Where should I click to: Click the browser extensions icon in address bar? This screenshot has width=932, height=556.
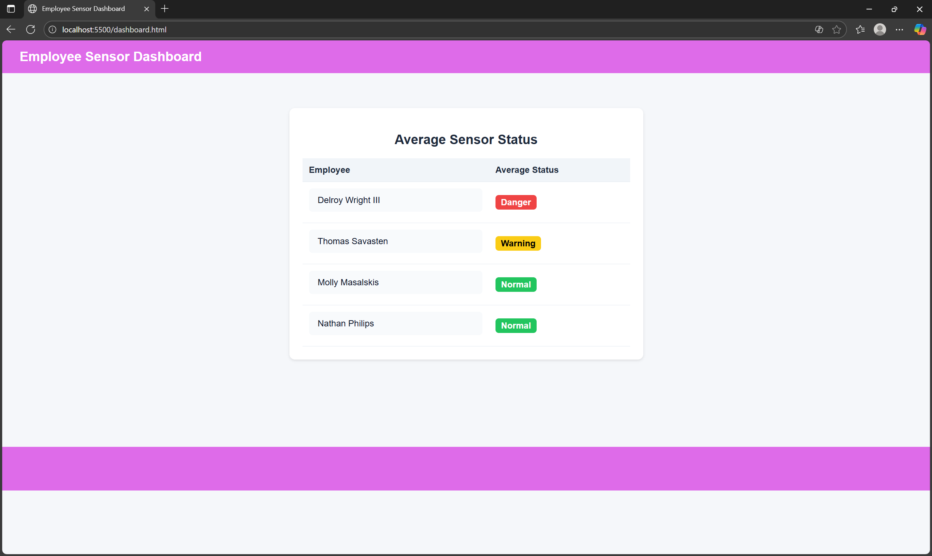coord(819,29)
